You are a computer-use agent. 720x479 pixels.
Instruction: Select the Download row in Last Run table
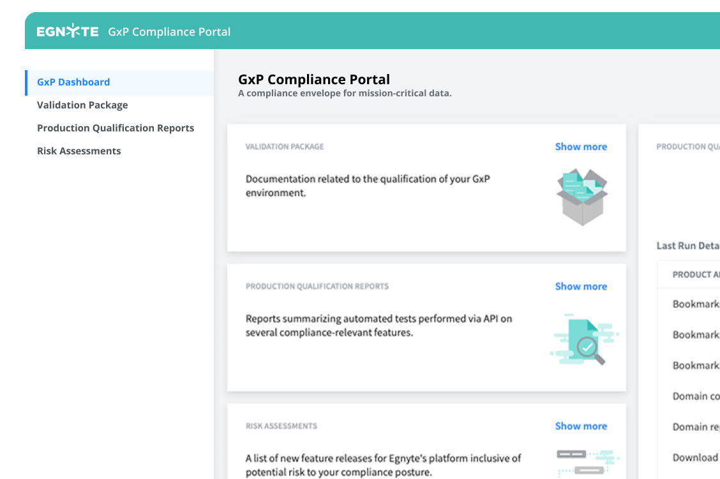coord(695,457)
